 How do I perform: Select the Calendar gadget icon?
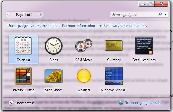click(23, 45)
